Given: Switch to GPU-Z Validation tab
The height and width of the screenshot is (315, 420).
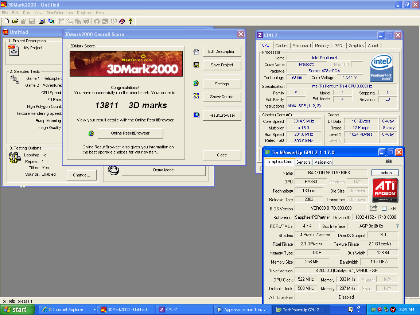Looking at the screenshot, I should (323, 162).
